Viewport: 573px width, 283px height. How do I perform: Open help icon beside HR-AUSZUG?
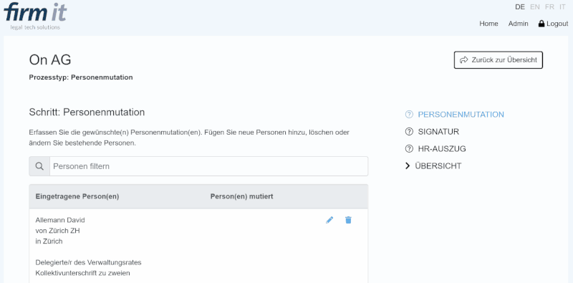point(409,149)
